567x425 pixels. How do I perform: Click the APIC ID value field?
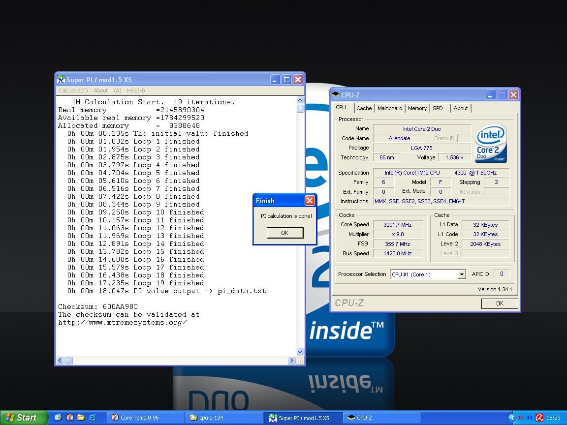point(502,274)
